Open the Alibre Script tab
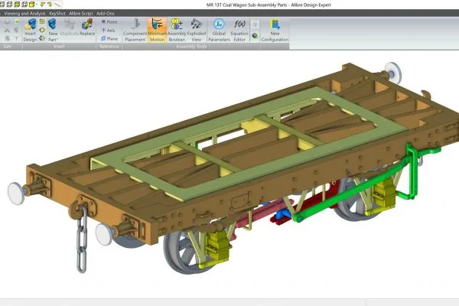 pos(81,14)
